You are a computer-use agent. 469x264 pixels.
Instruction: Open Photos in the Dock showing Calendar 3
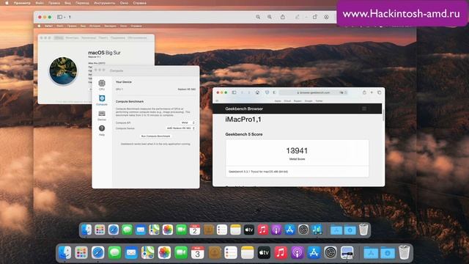(x=164, y=253)
